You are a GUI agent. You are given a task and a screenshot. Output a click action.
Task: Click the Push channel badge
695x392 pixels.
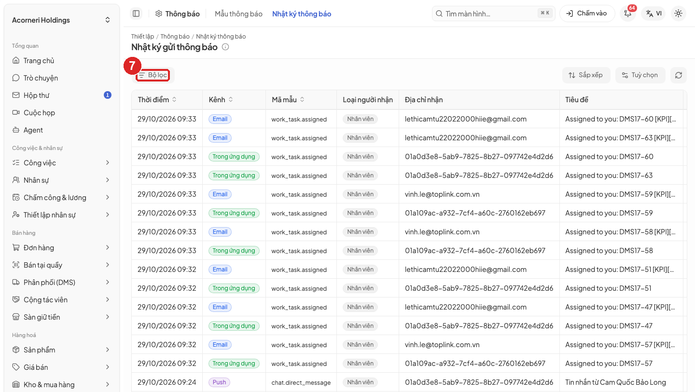220,382
